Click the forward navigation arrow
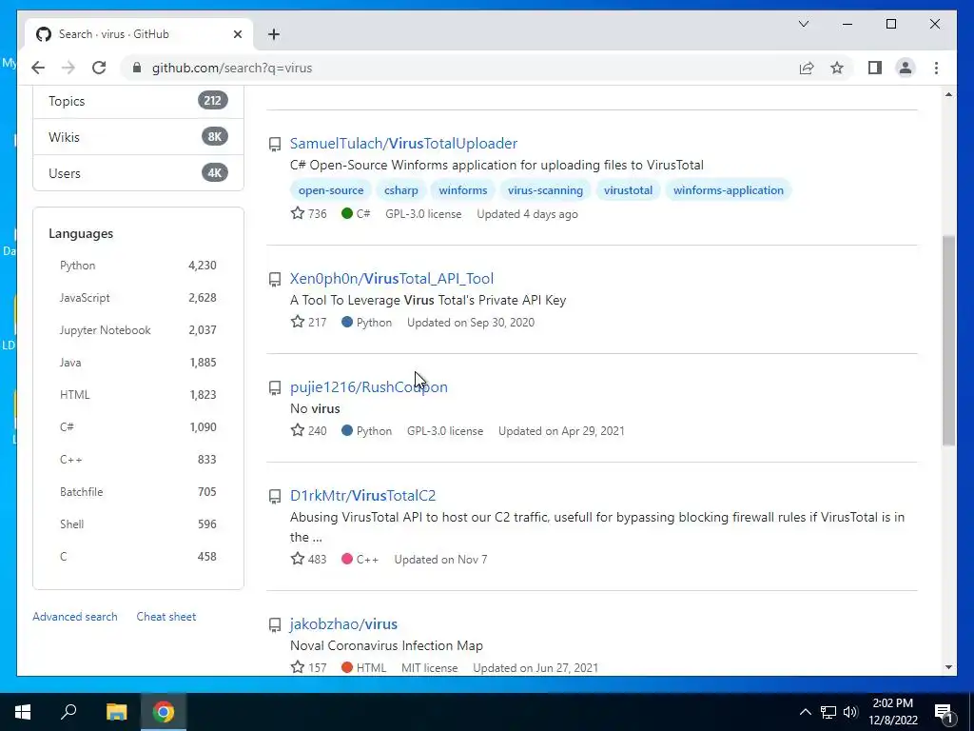Screen dimensions: 974x731 click(68, 68)
